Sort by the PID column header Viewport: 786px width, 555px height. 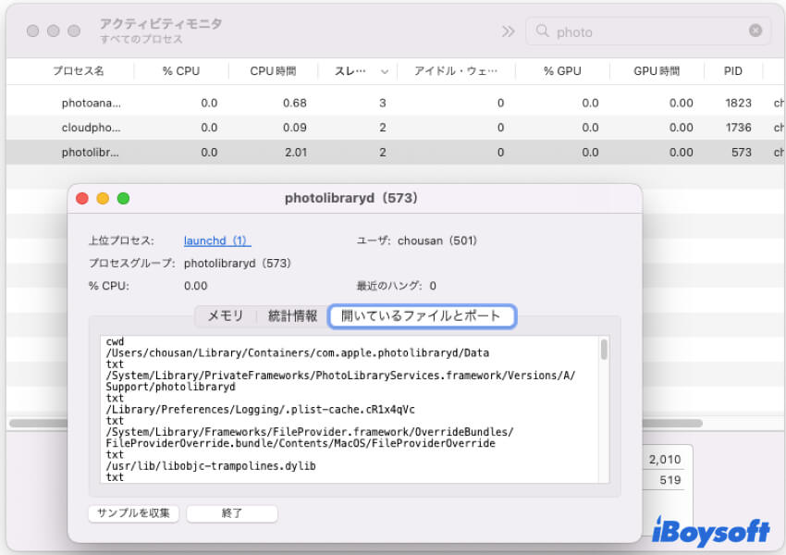tap(733, 71)
